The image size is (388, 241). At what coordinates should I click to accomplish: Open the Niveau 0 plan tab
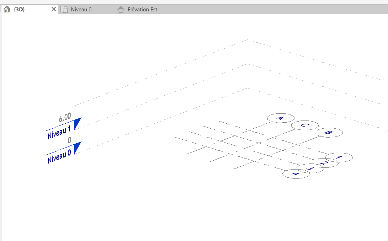click(81, 9)
